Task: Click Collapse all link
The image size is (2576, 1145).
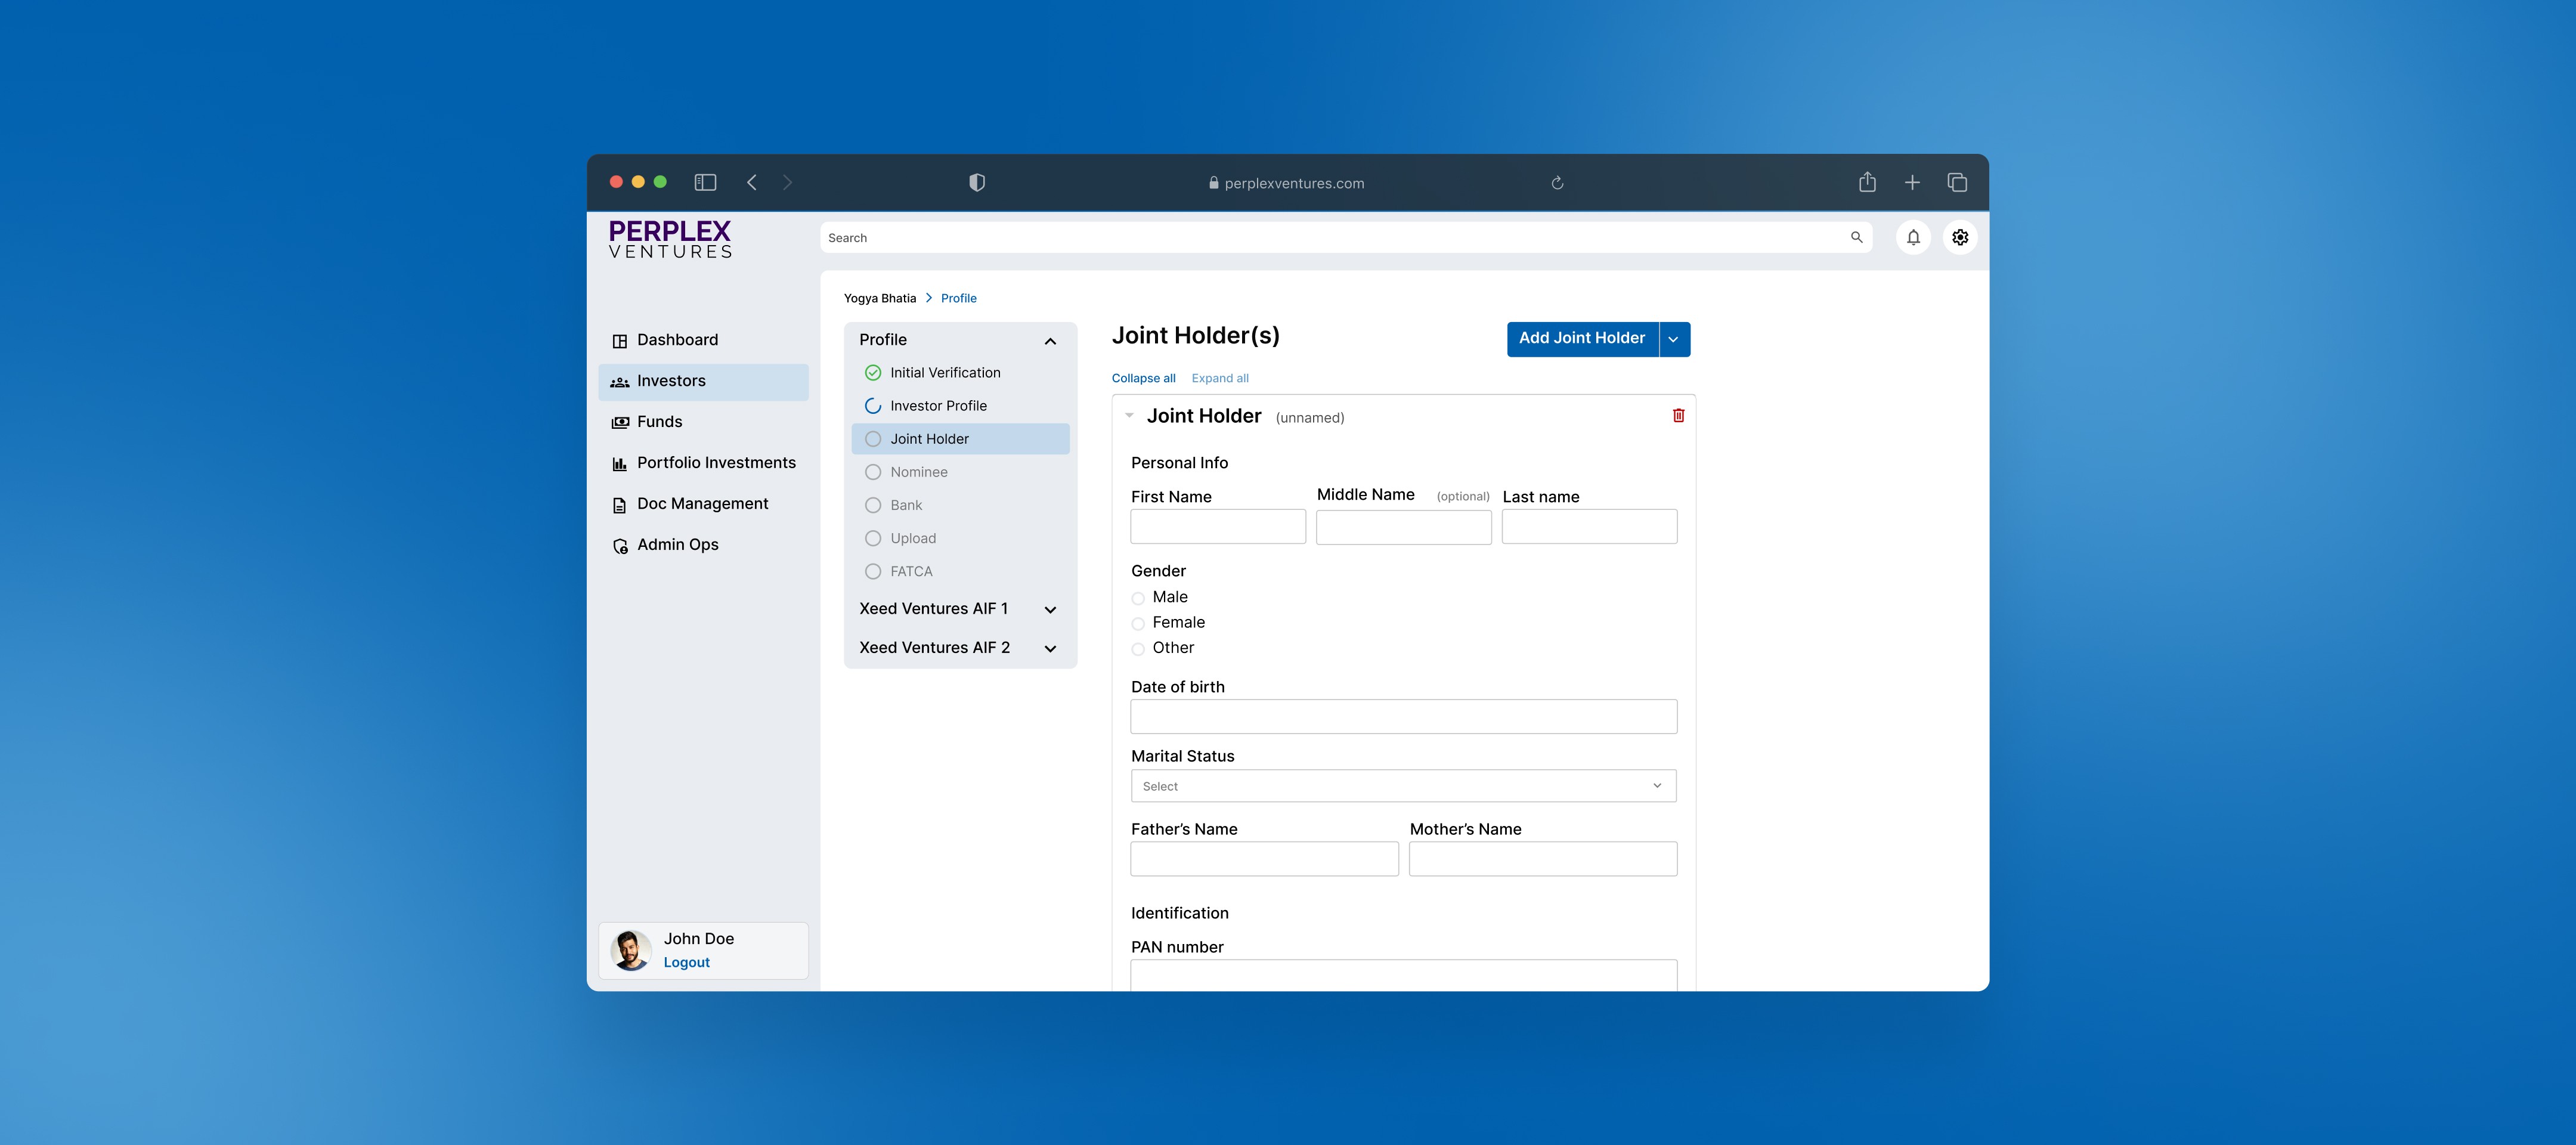Action: tap(1143, 378)
